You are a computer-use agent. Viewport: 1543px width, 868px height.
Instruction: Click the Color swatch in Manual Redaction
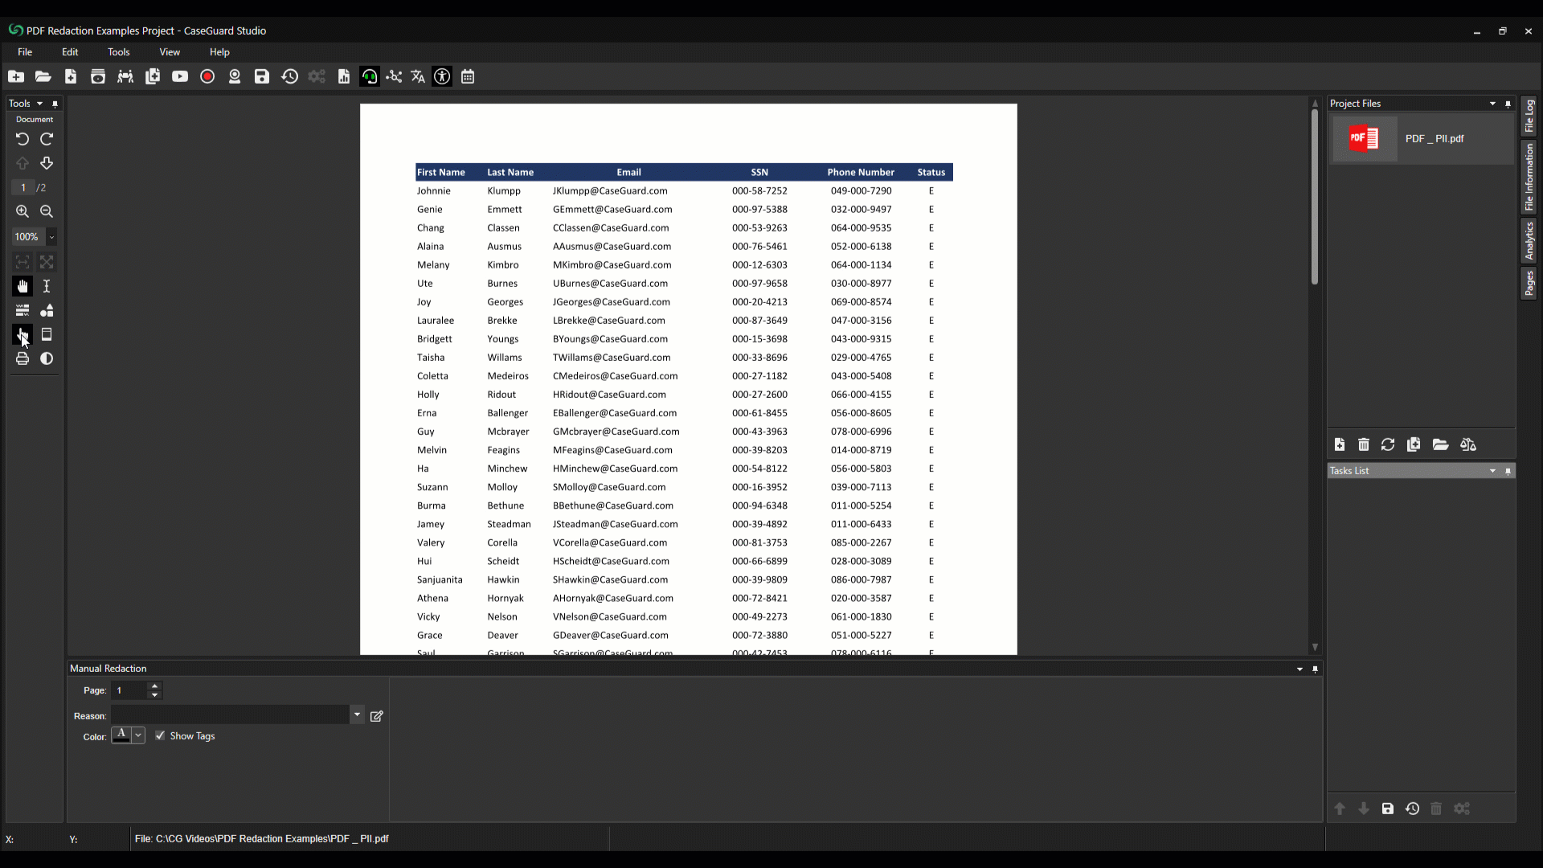[120, 735]
